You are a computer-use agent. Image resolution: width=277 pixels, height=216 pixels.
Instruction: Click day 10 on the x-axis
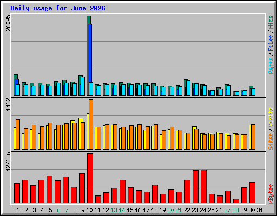point(89,210)
